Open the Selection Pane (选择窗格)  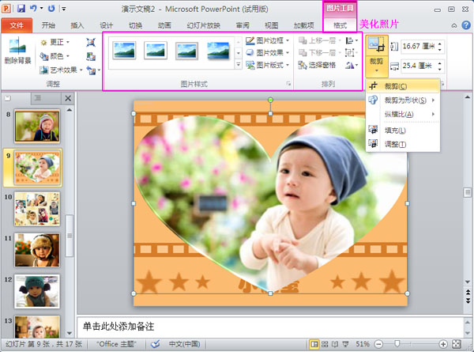click(317, 65)
